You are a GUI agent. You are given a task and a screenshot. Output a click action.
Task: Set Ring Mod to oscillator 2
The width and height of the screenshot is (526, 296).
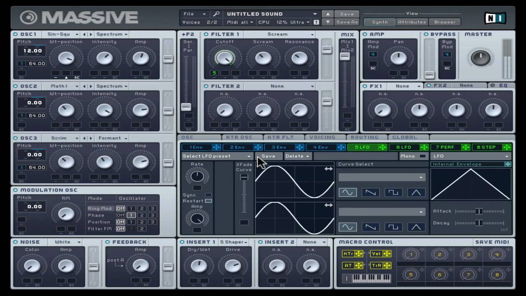tap(141, 208)
